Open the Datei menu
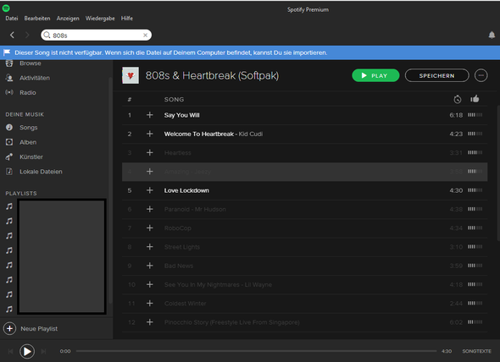 (x=12, y=19)
